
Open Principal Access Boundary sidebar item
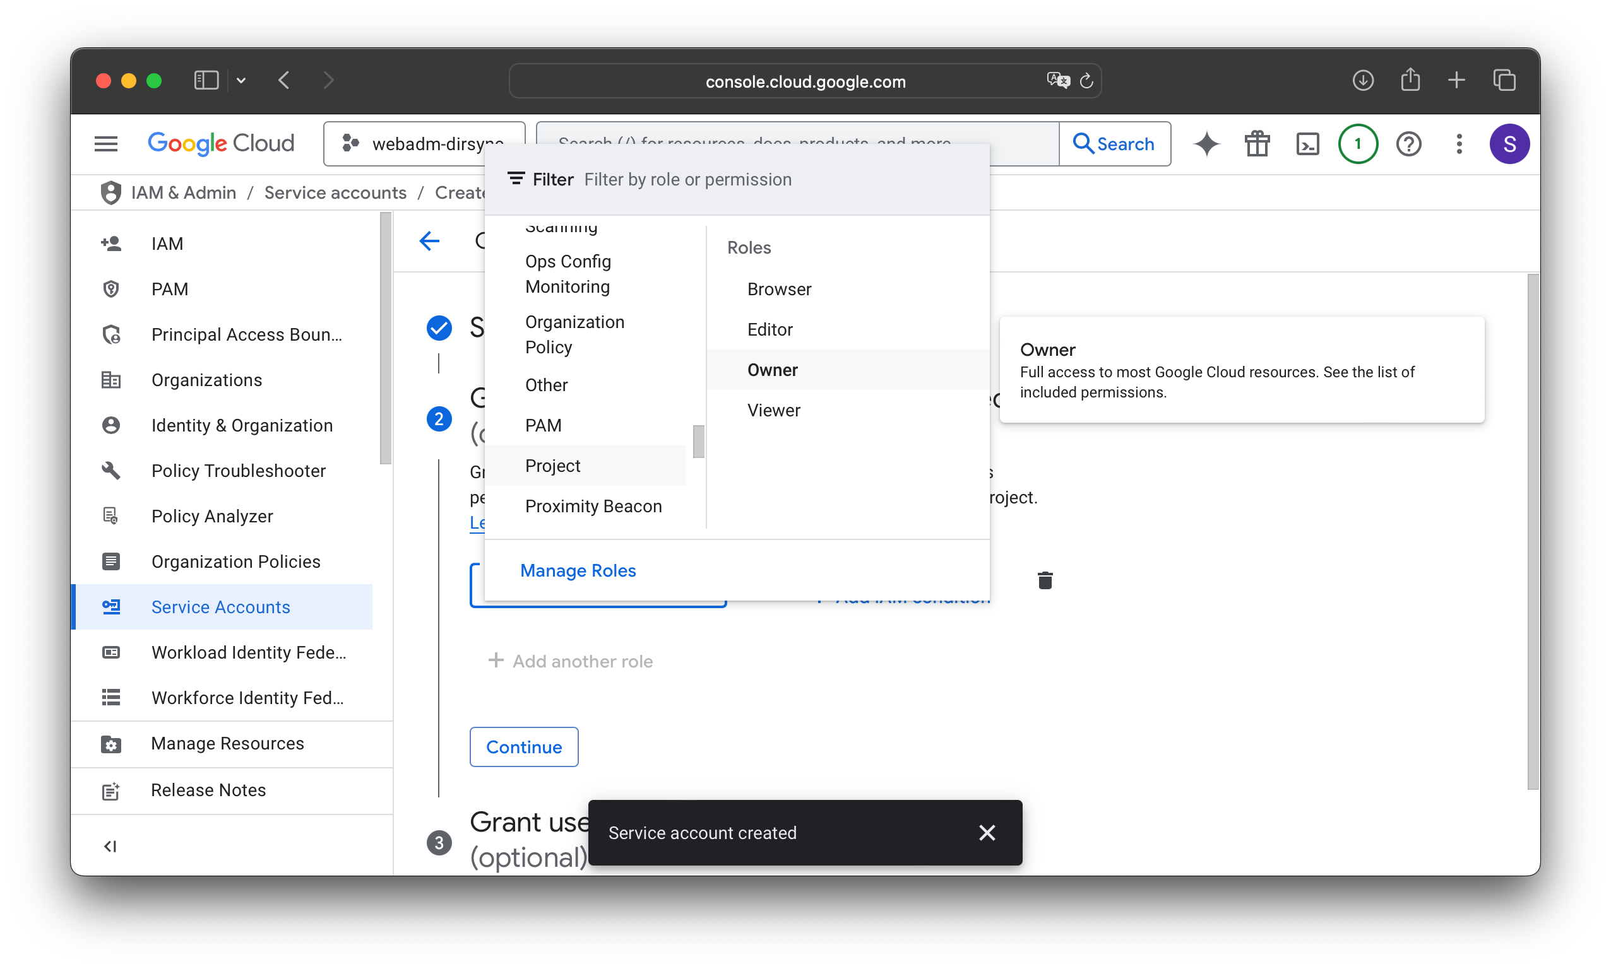222,334
